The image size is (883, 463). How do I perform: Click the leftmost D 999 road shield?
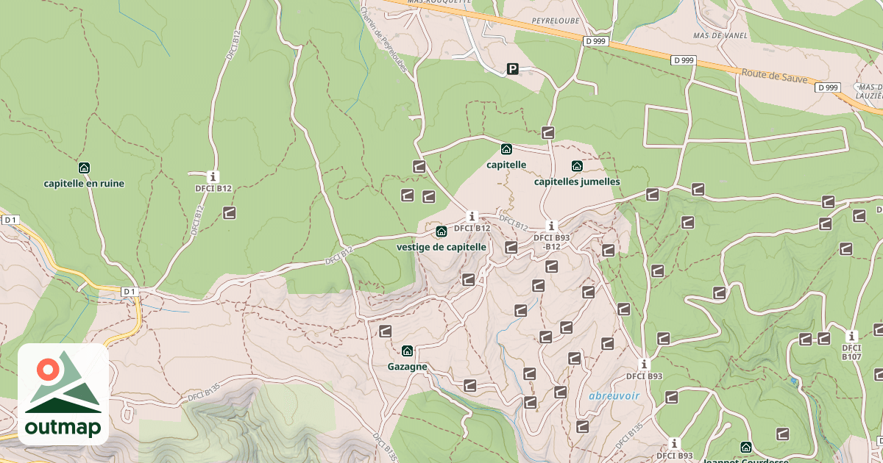[595, 41]
